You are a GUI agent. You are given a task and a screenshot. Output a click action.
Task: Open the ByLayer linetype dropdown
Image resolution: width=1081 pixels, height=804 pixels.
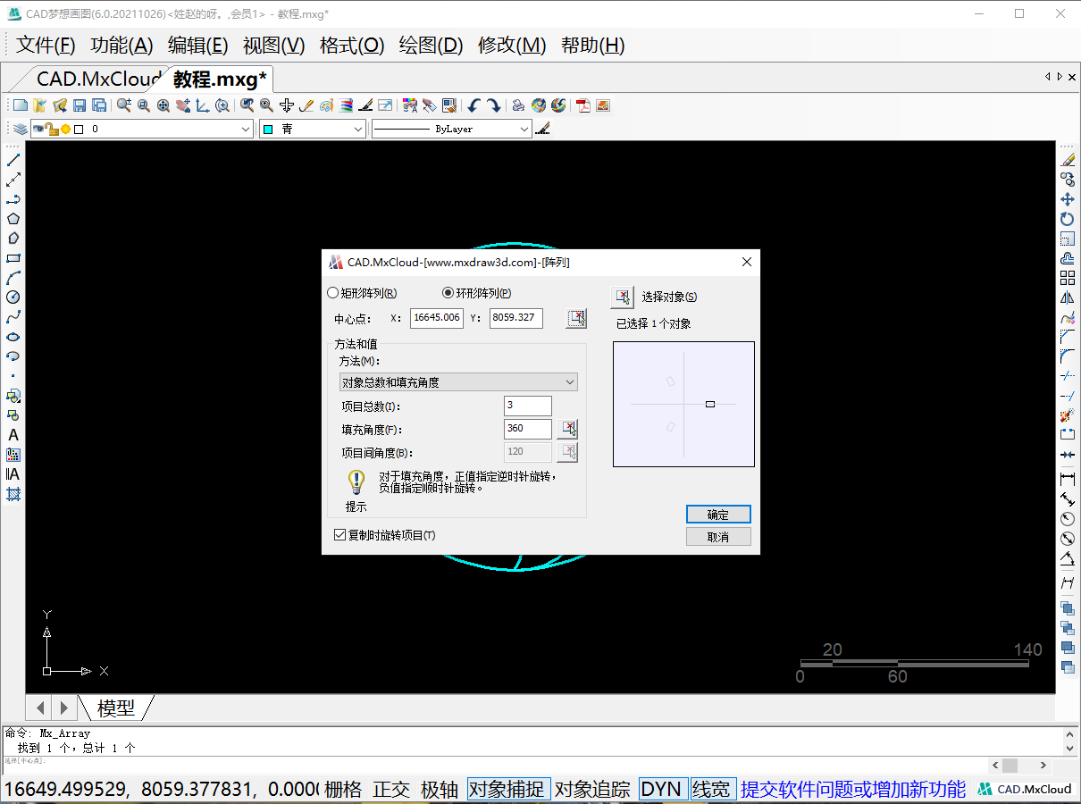[451, 130]
